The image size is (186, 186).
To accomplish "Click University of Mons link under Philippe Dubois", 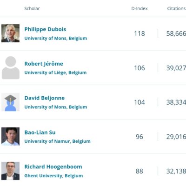I will [56, 38].
